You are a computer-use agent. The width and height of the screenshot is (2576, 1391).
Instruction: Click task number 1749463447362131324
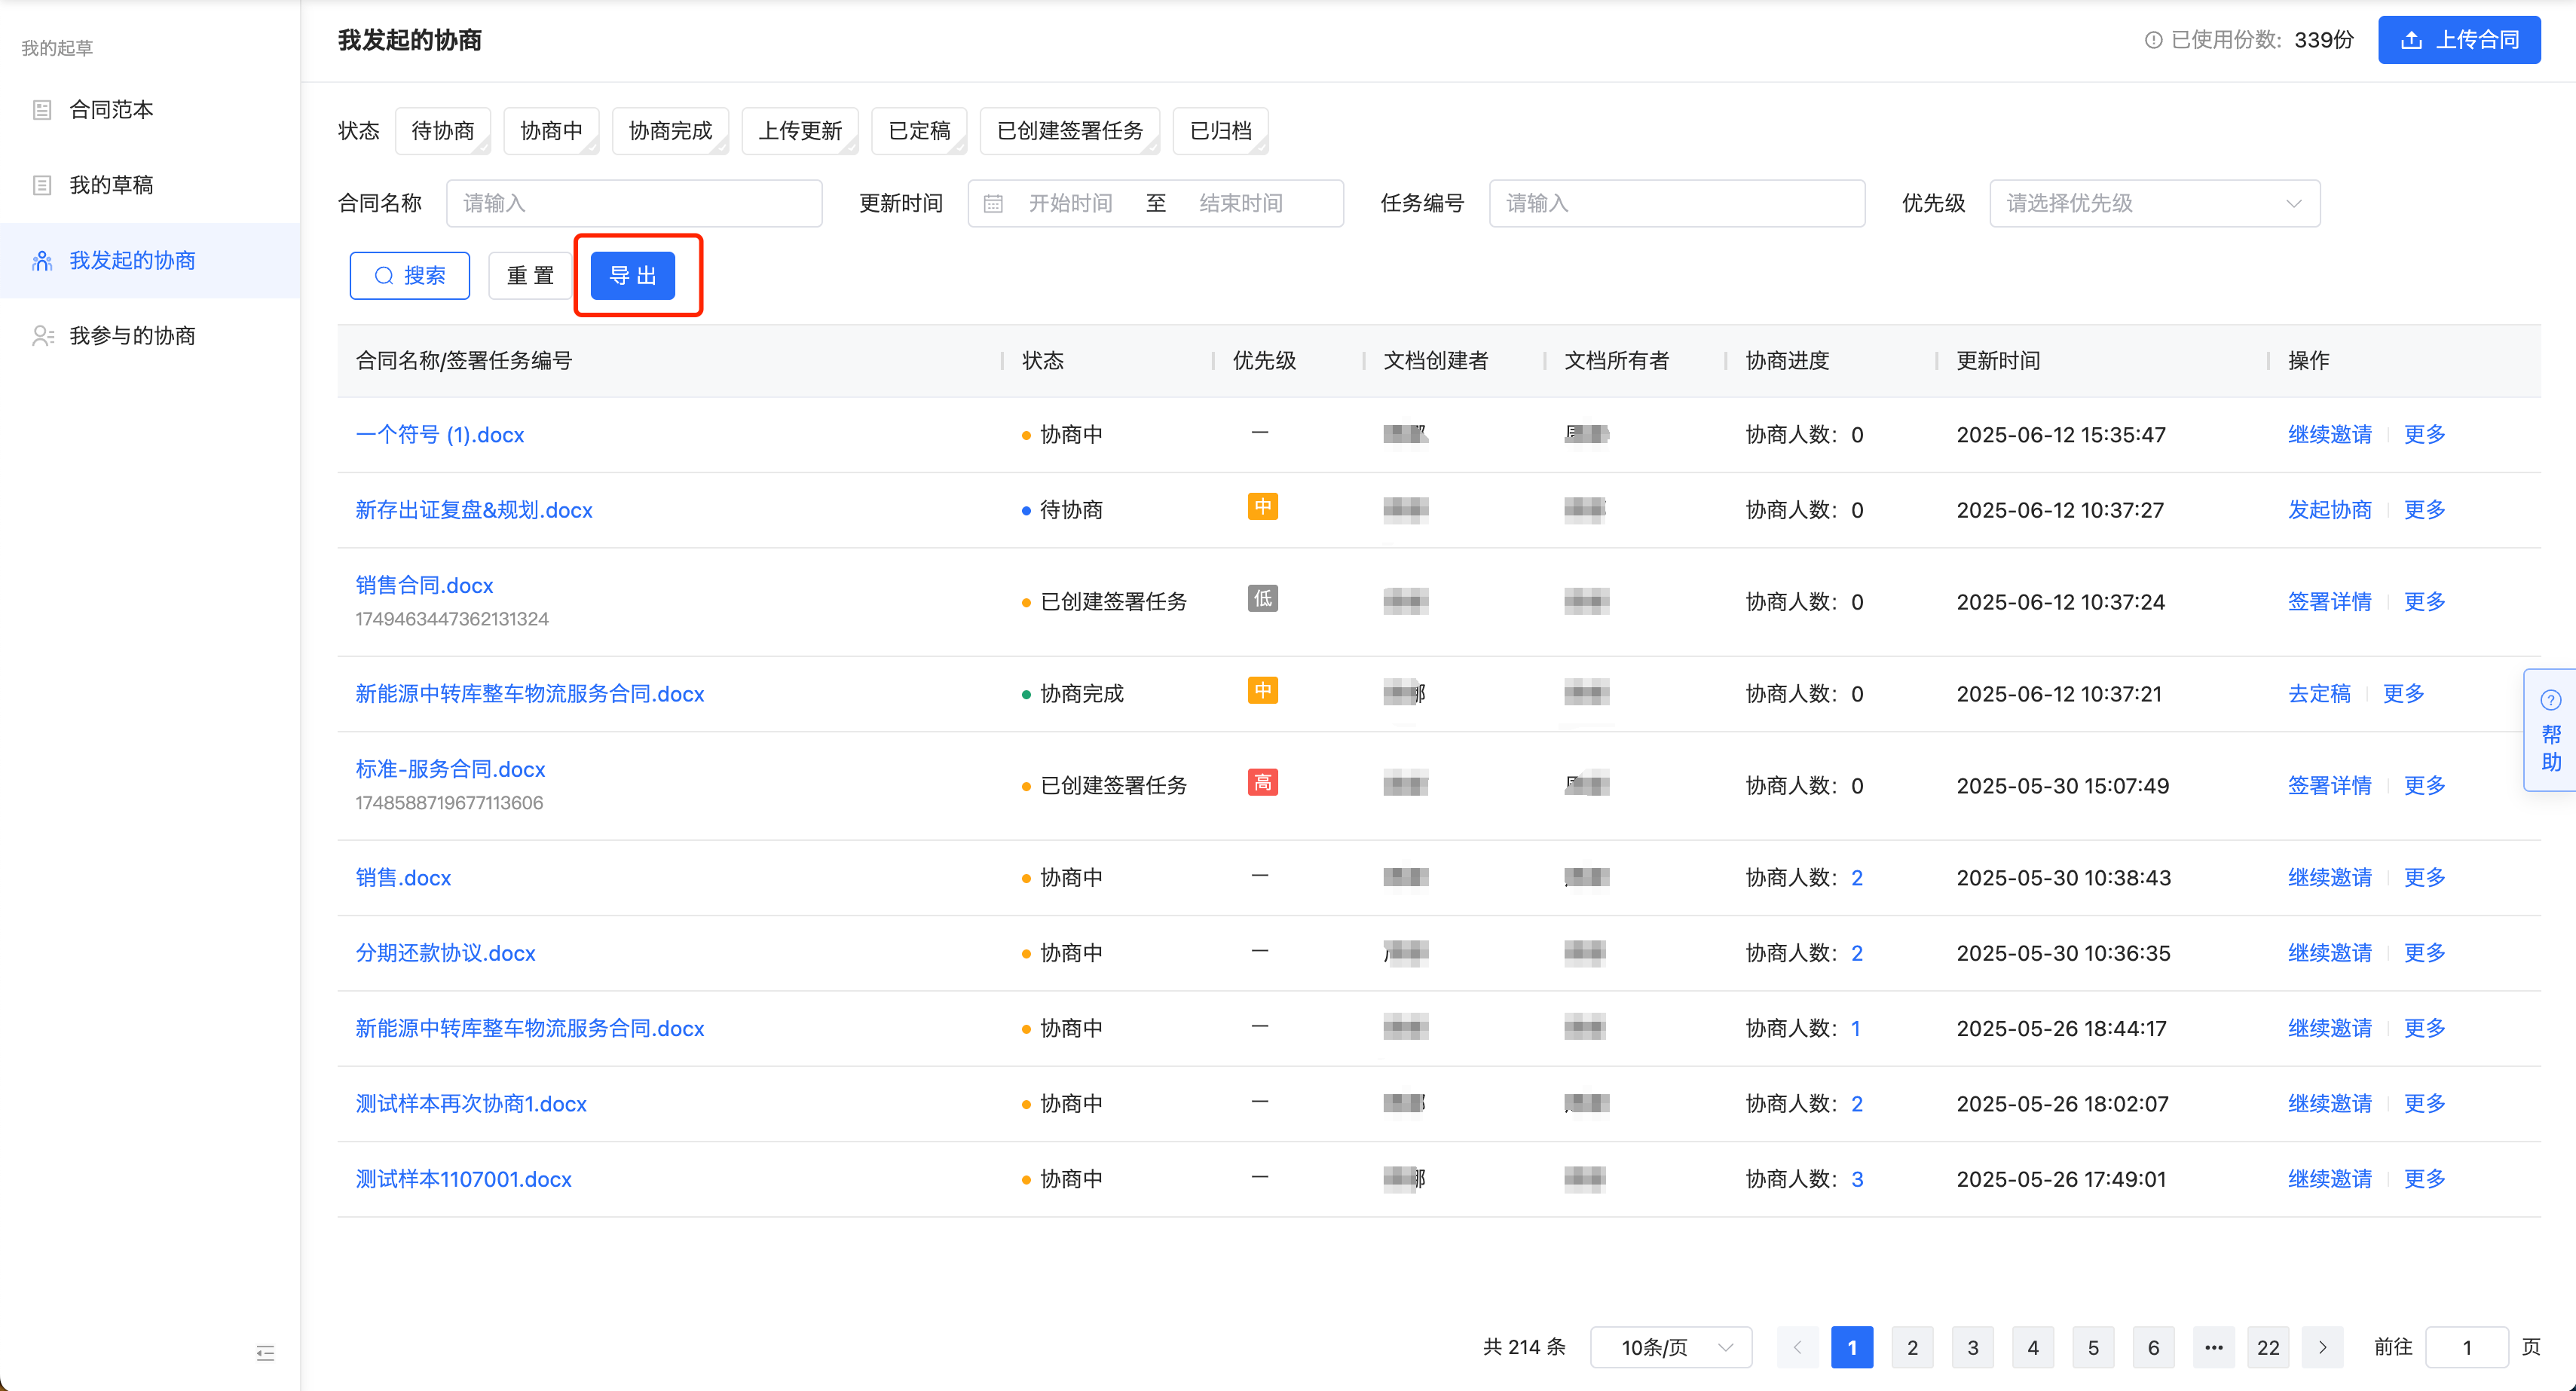[452, 619]
